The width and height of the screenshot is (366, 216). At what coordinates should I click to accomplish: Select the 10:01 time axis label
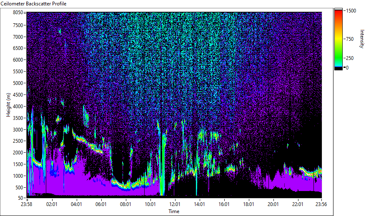coord(150,204)
